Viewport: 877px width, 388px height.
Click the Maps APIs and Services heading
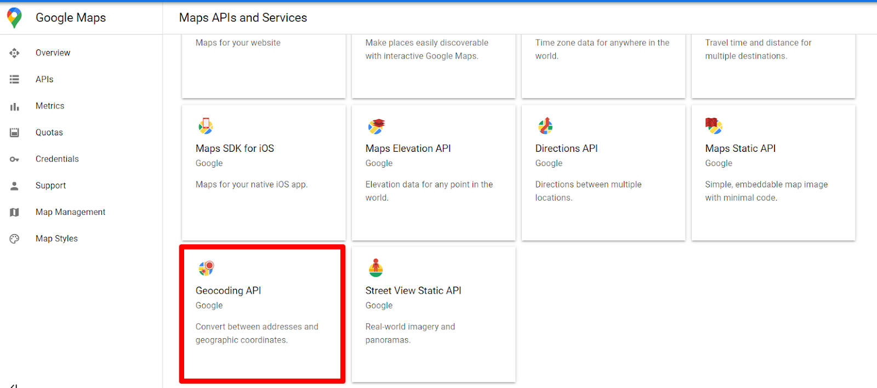(x=243, y=18)
